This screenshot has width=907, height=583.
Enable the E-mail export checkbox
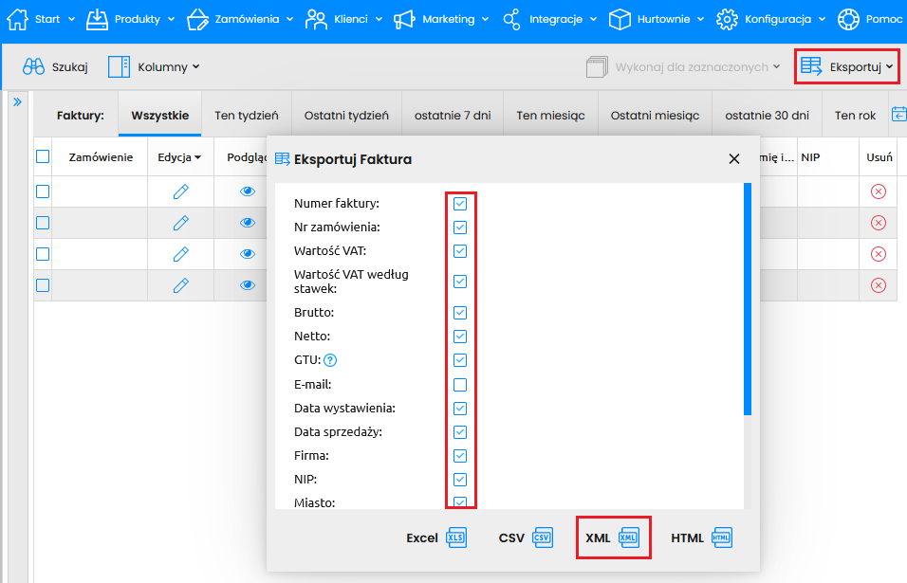[460, 385]
